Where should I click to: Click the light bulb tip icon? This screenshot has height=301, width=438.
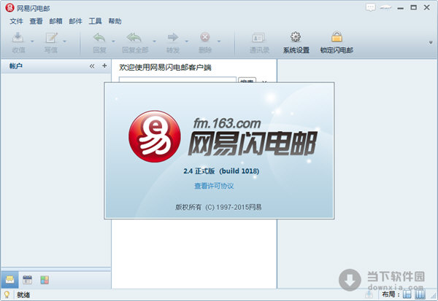coord(7,294)
